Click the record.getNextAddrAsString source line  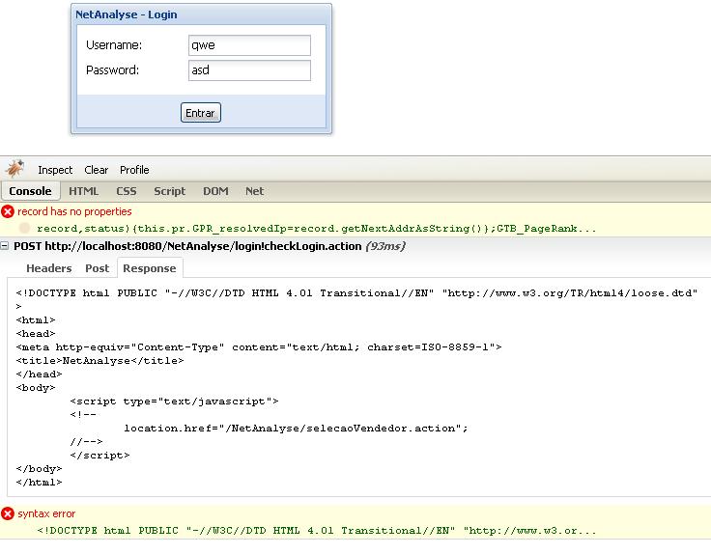point(317,229)
